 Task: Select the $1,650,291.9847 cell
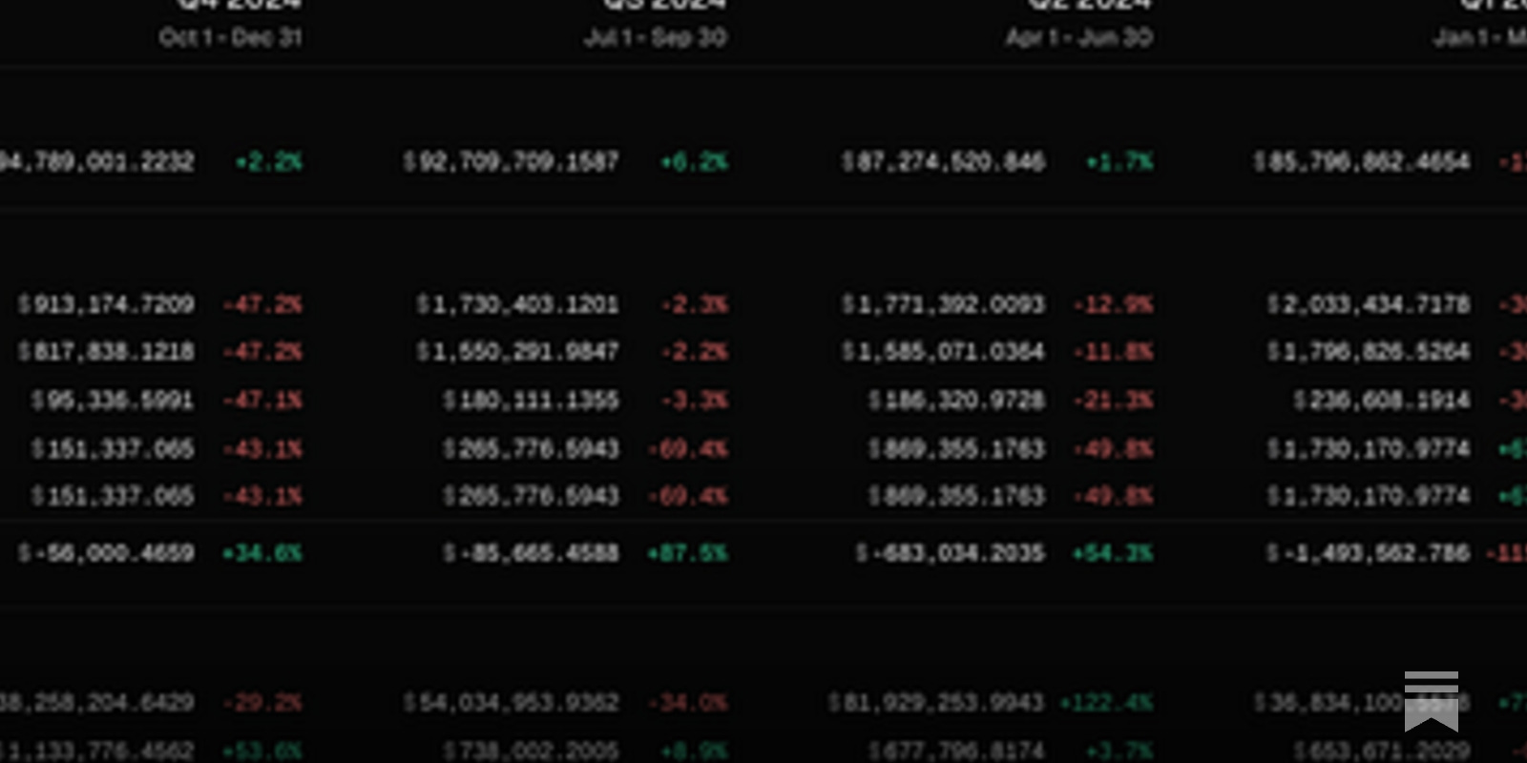coord(517,352)
